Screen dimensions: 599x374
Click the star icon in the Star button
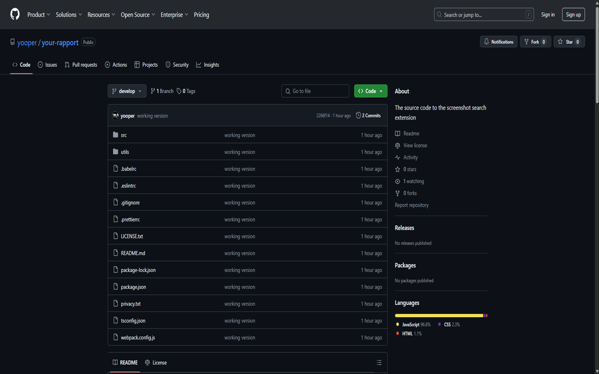click(x=560, y=42)
